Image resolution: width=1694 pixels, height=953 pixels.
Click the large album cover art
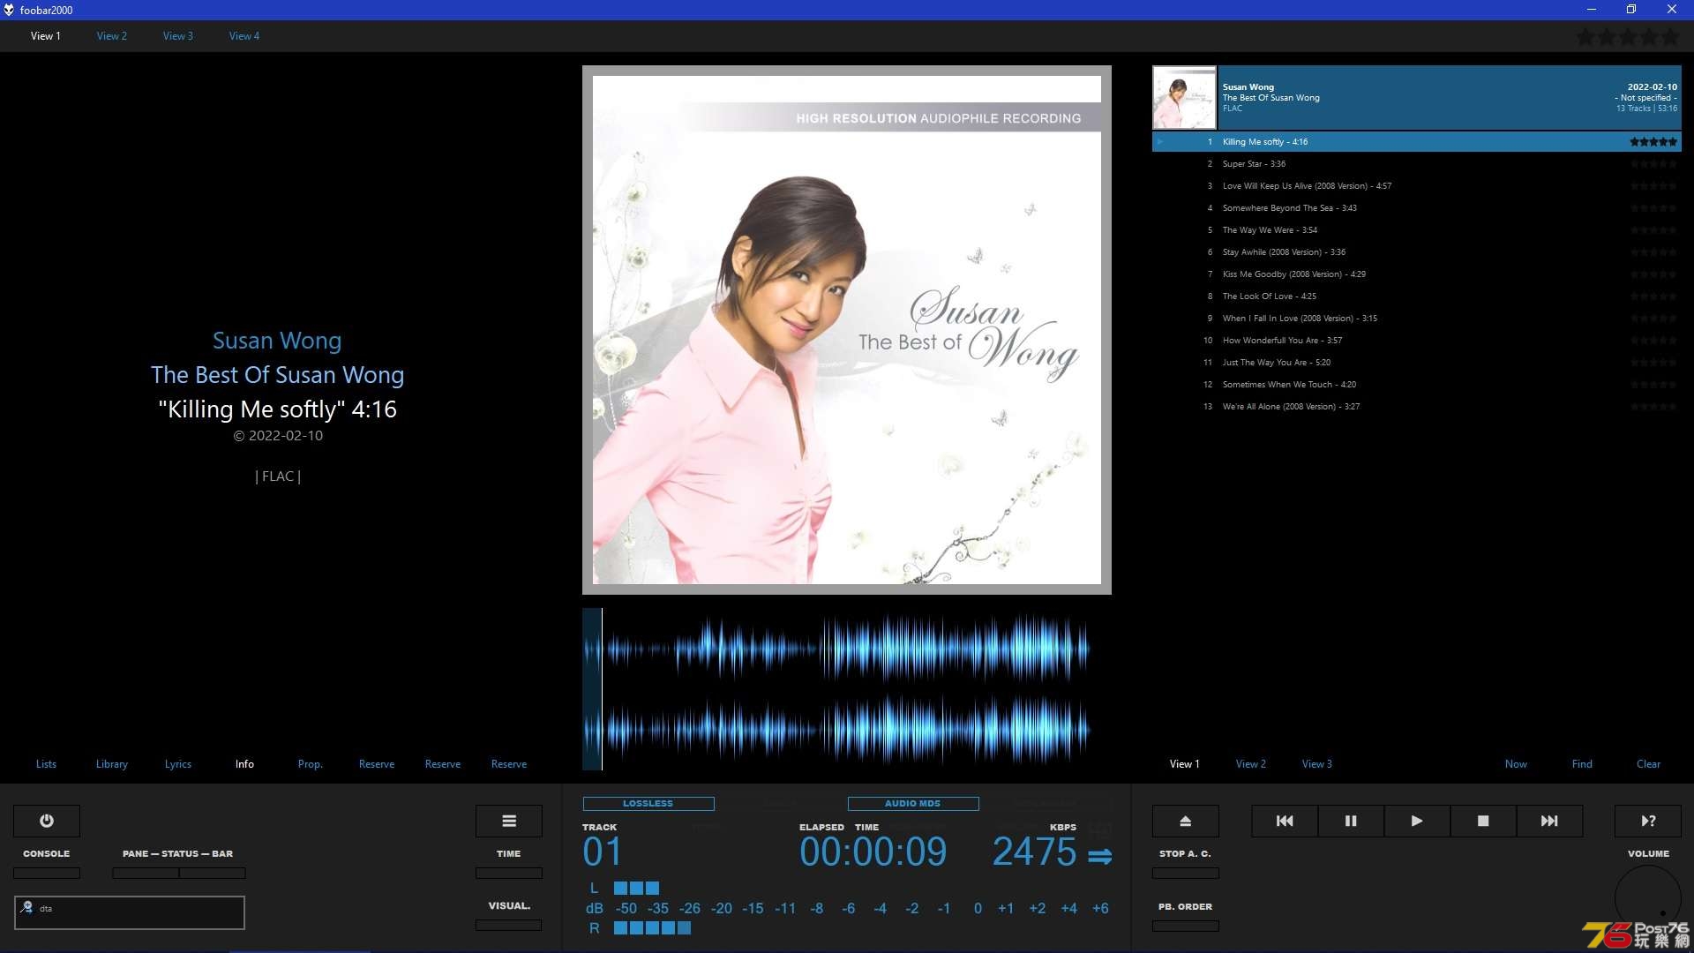[847, 330]
